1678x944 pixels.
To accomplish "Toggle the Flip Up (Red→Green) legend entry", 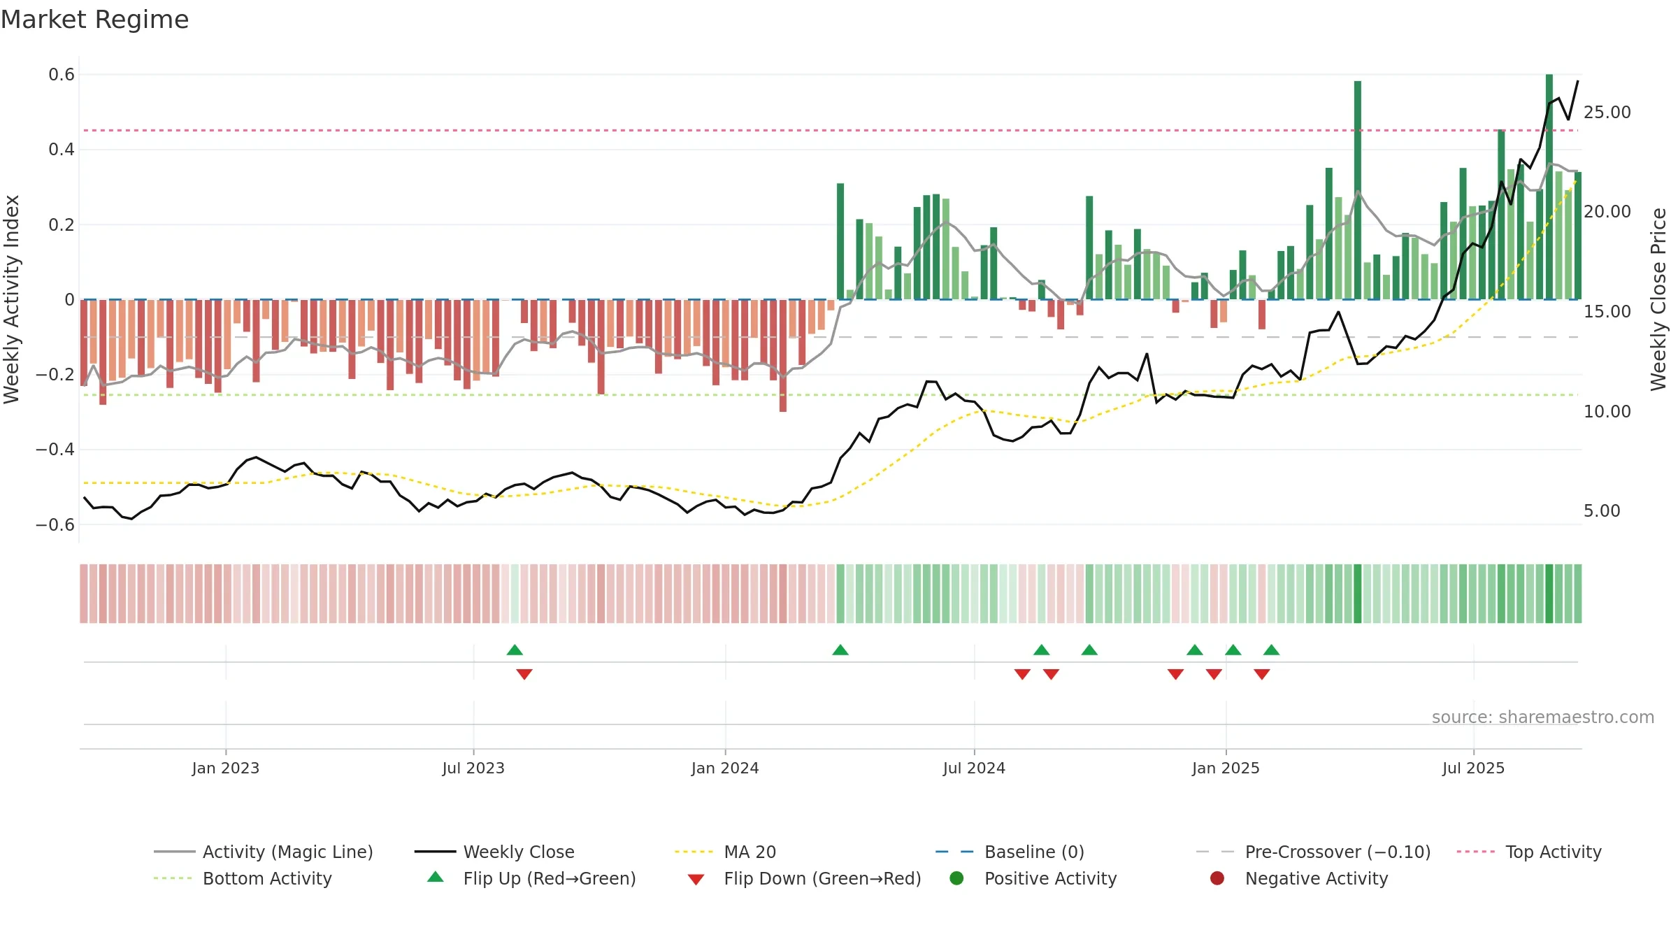I will point(531,878).
